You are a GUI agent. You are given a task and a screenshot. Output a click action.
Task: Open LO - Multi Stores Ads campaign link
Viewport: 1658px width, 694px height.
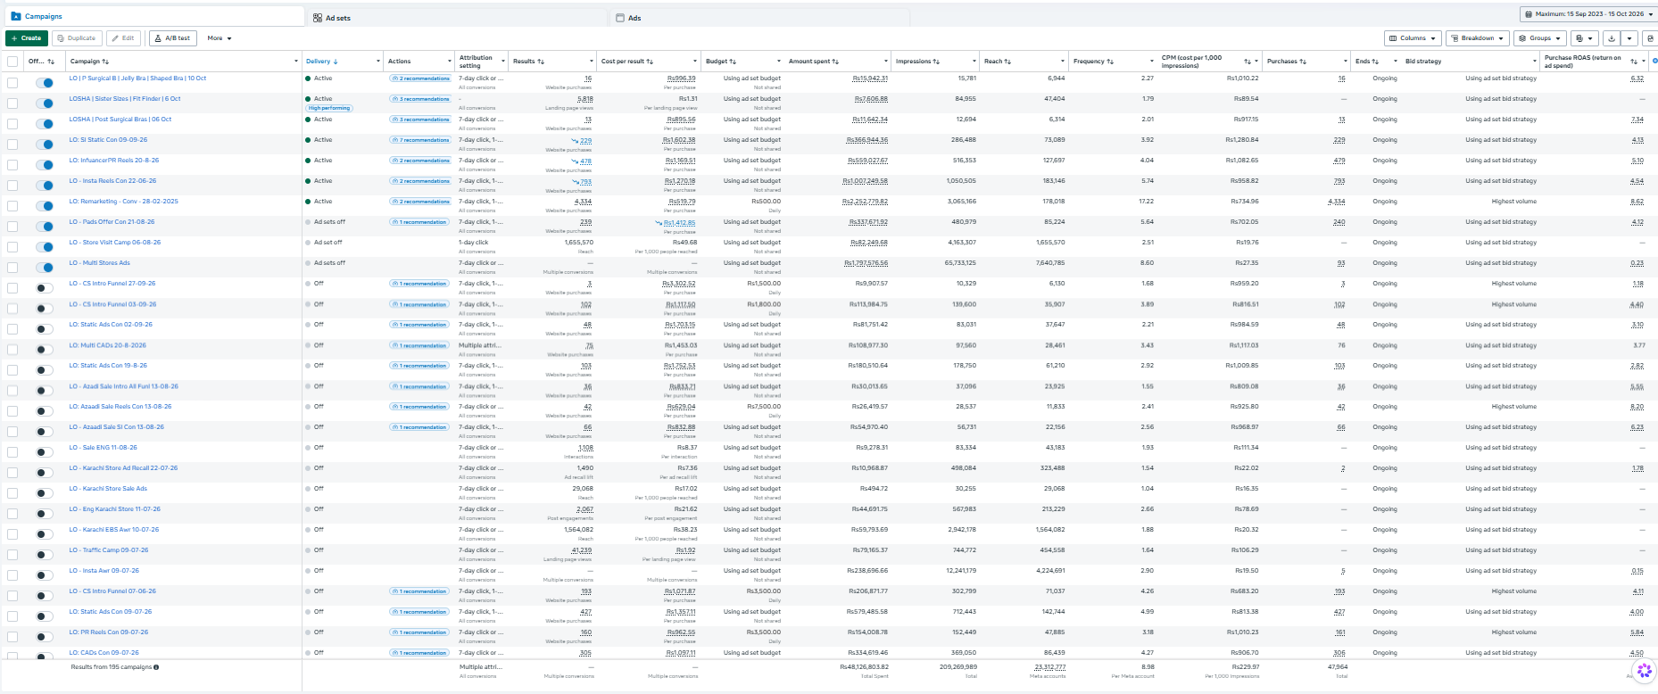click(x=100, y=263)
